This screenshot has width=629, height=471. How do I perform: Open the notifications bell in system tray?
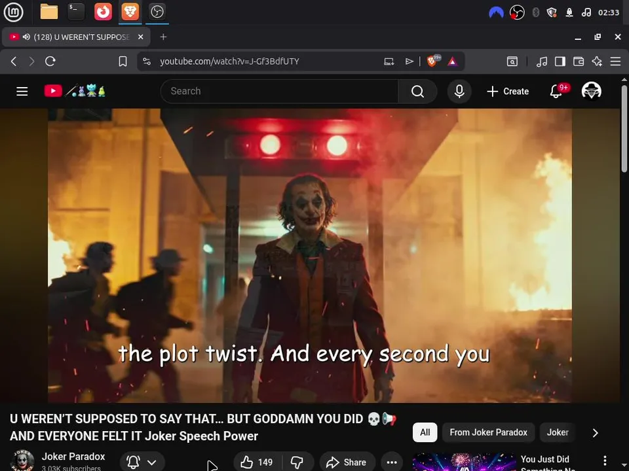[x=569, y=13]
